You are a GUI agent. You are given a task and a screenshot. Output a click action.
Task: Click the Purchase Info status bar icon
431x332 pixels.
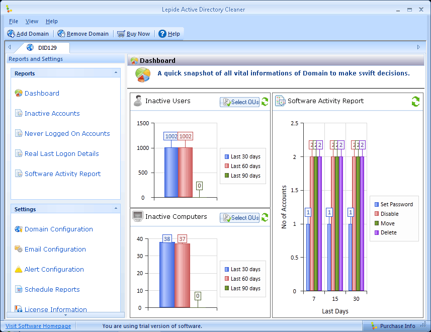(x=374, y=325)
